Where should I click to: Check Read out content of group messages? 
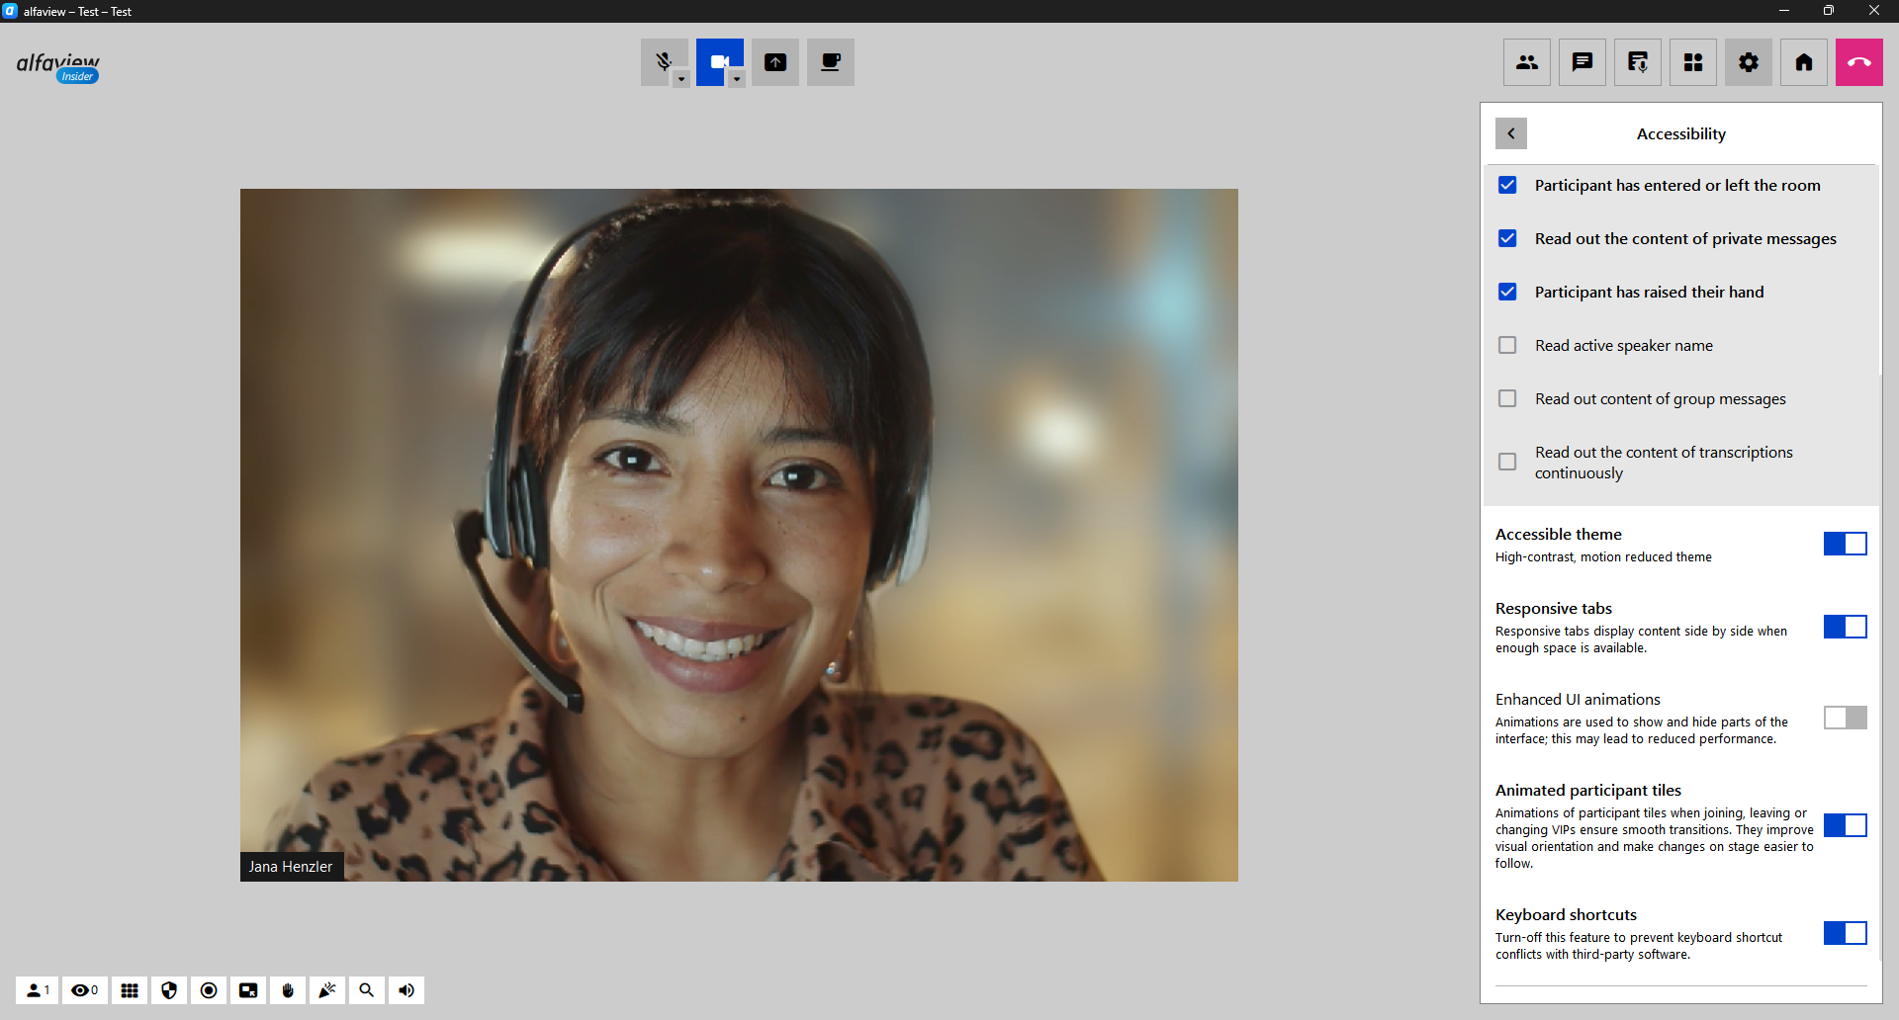tap(1507, 398)
